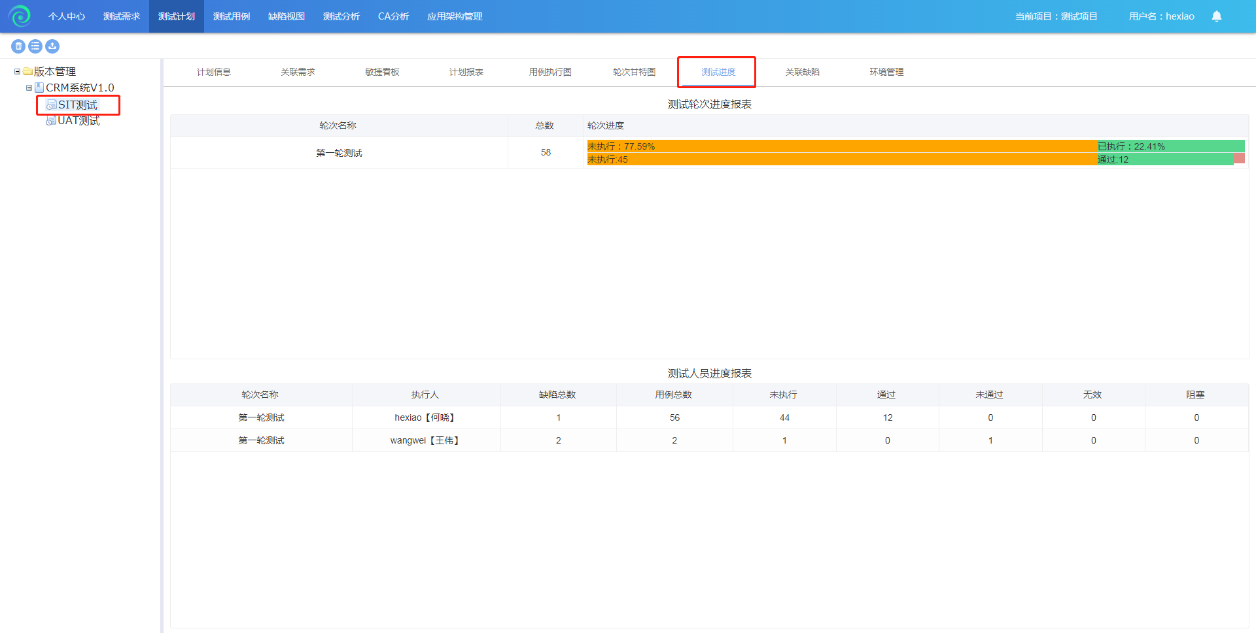Open 测试用例 in top navigation

[x=232, y=16]
